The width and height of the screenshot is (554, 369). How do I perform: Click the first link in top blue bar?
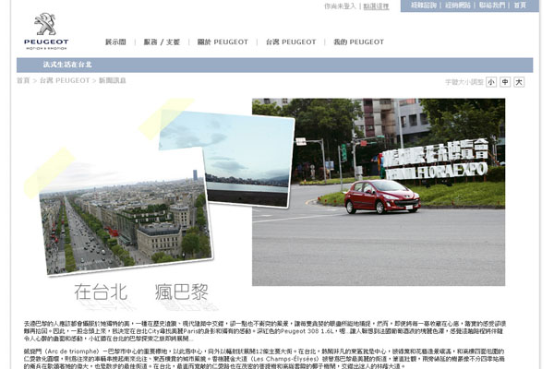(x=424, y=6)
